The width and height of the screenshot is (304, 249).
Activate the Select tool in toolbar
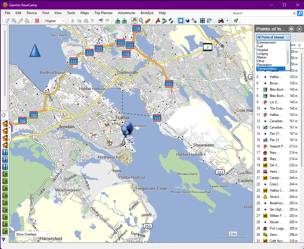coord(14,21)
